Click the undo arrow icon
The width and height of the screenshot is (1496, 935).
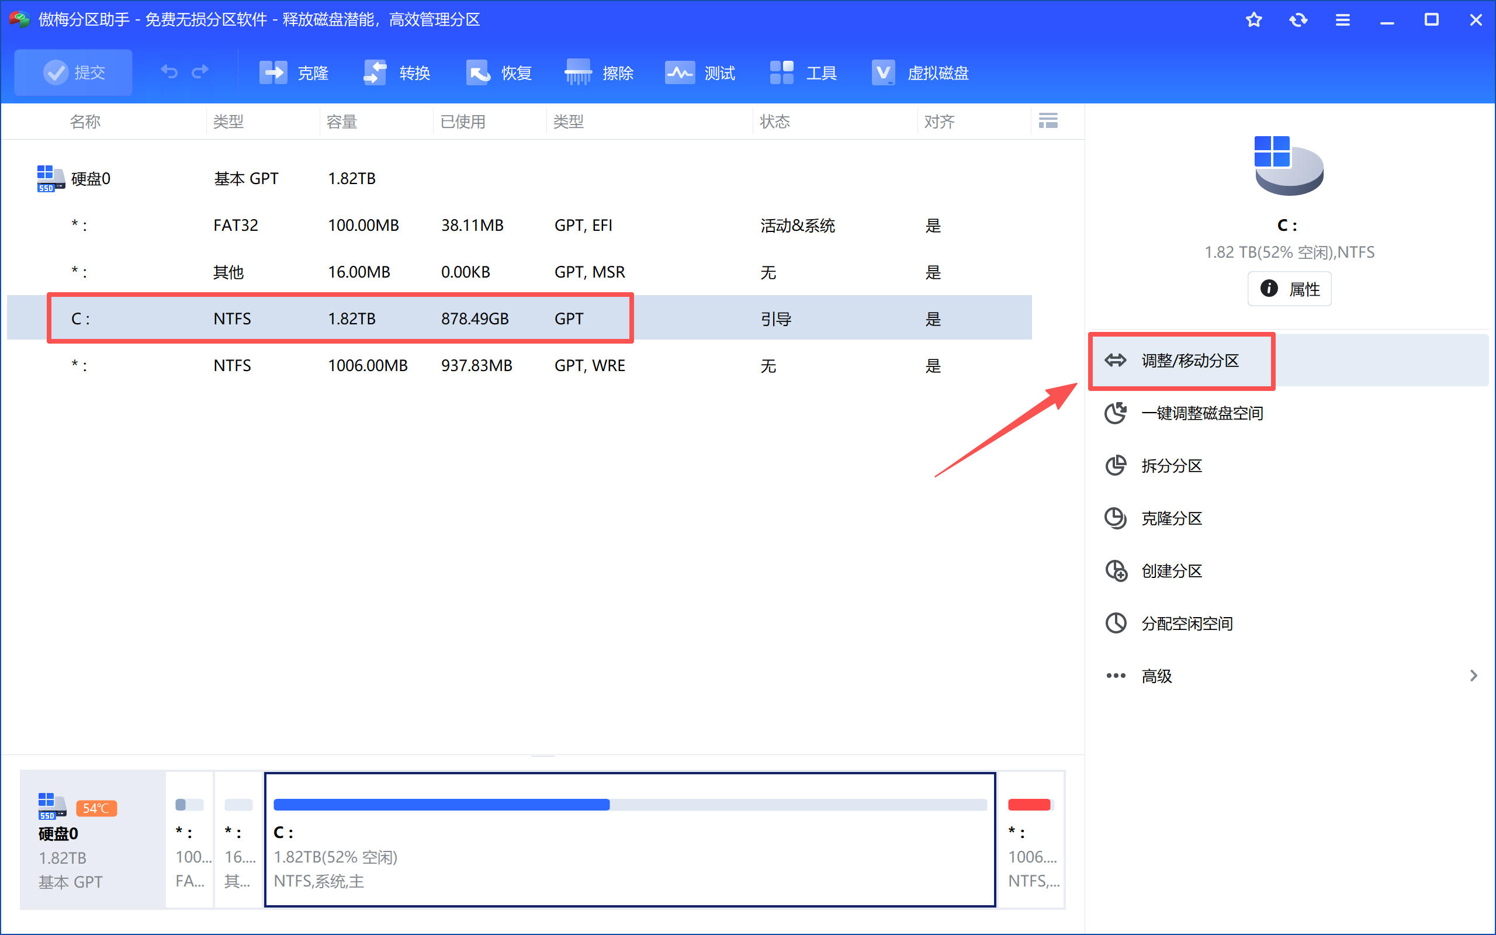(169, 72)
